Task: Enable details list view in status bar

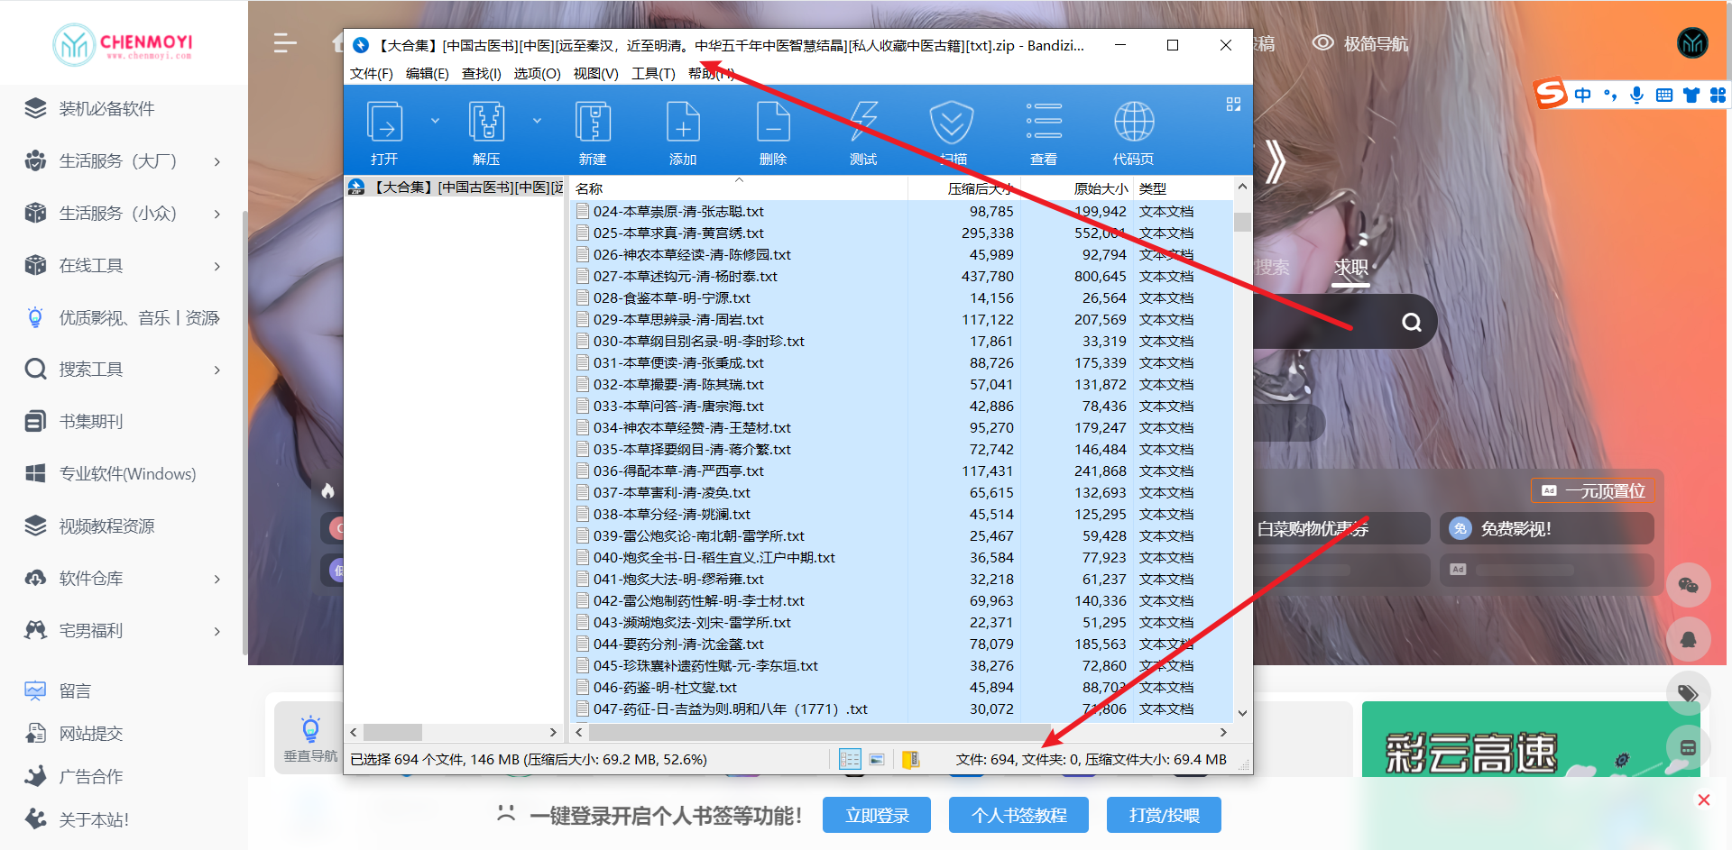Action: (x=849, y=759)
